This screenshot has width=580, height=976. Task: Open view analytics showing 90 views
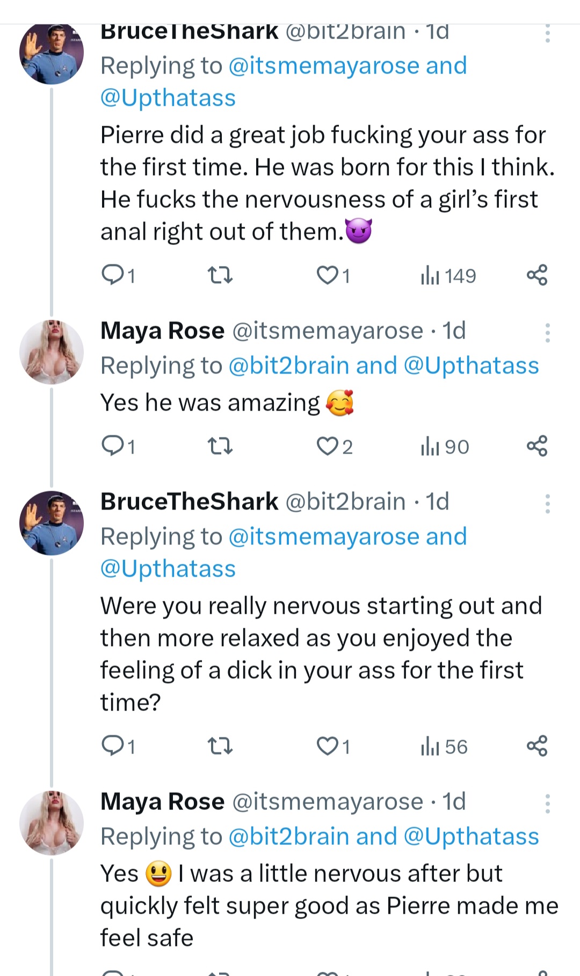(x=445, y=447)
